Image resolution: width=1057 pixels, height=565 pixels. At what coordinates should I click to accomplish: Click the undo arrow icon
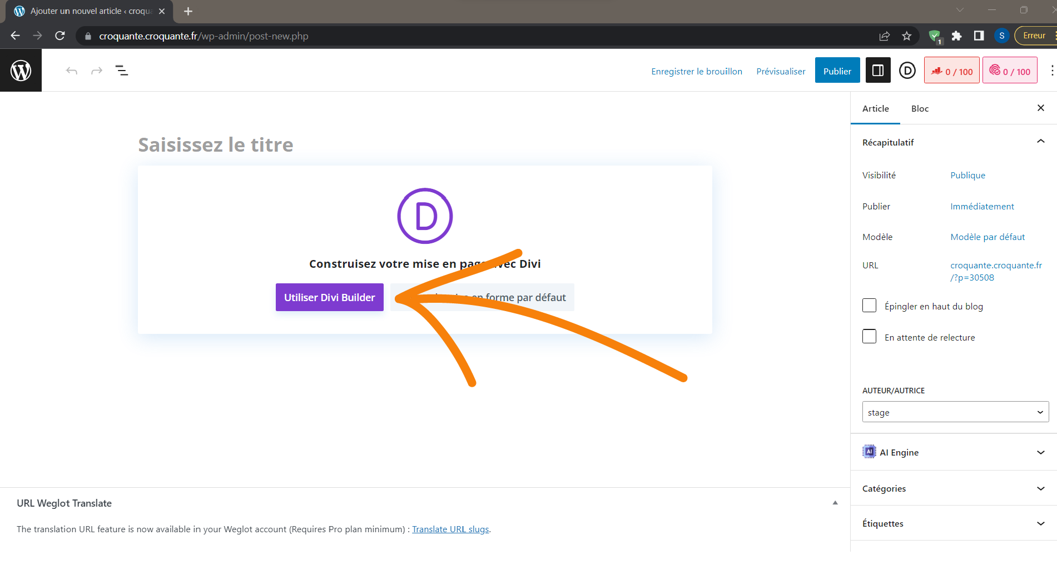pos(71,71)
